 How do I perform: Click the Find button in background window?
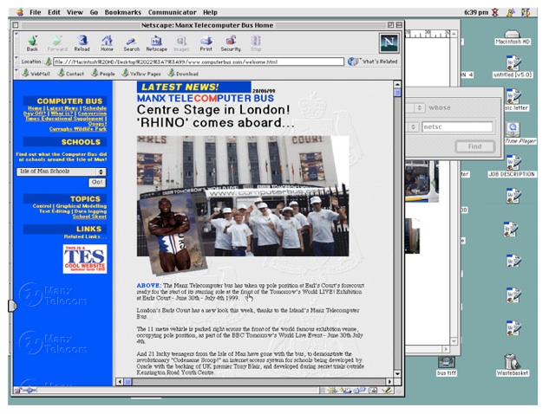click(x=474, y=146)
